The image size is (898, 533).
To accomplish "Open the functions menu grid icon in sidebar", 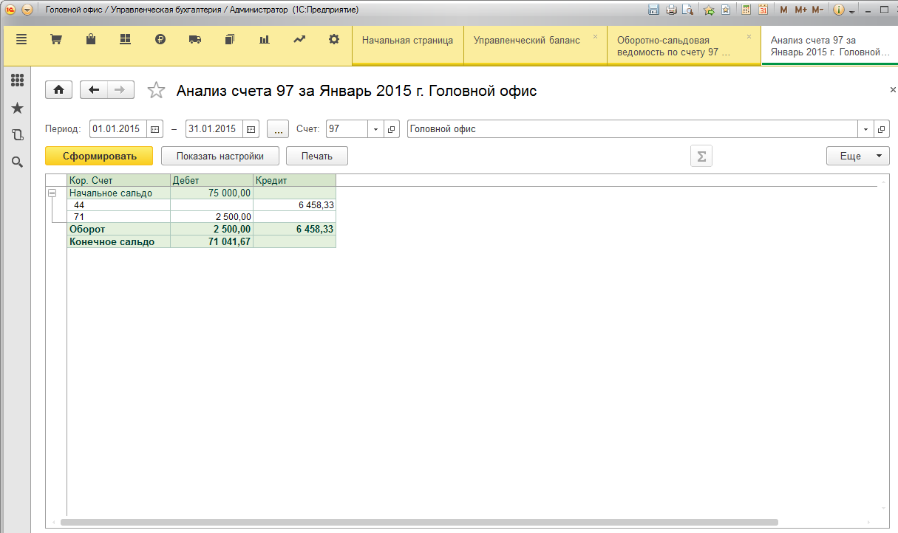I will (x=17, y=80).
